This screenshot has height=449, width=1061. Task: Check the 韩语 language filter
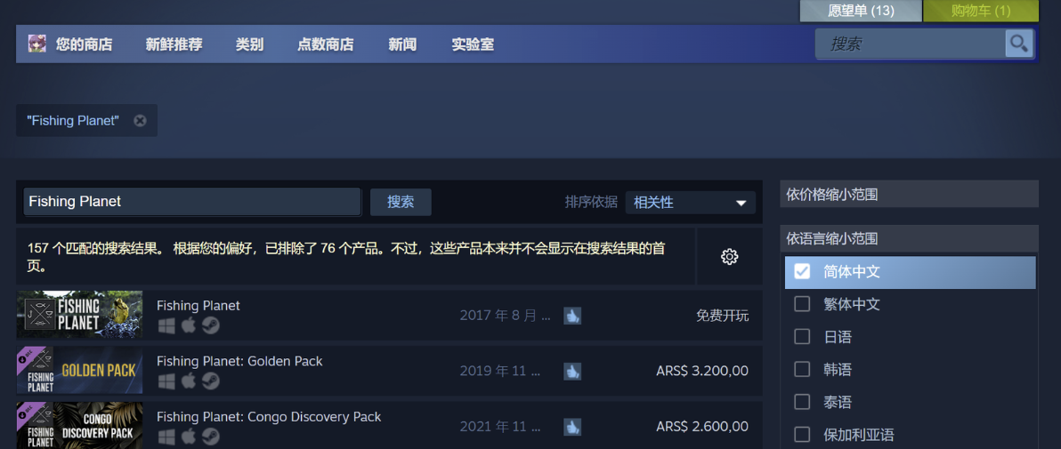coord(802,369)
